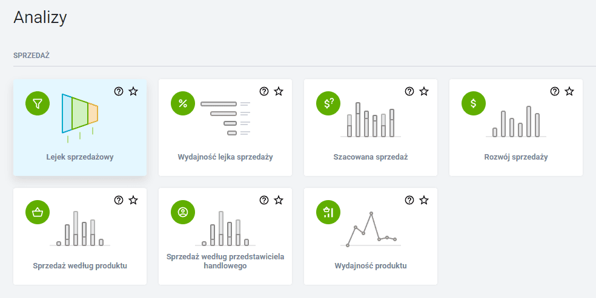The height and width of the screenshot is (298, 596).
Task: Favorite the Wydajność lejka sprzedaży card
Action: point(279,91)
